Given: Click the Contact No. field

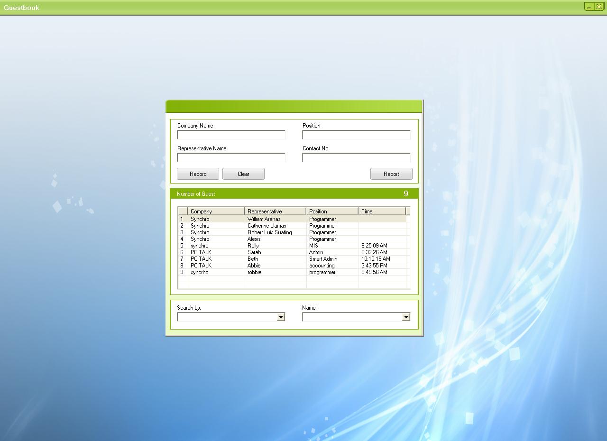Looking at the screenshot, I should point(356,158).
